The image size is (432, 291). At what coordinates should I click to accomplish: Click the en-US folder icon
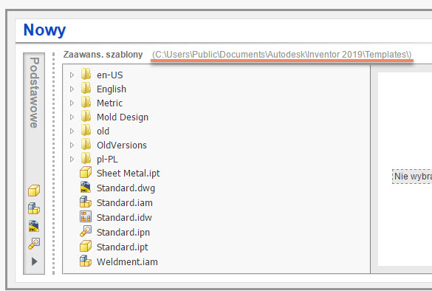click(86, 74)
